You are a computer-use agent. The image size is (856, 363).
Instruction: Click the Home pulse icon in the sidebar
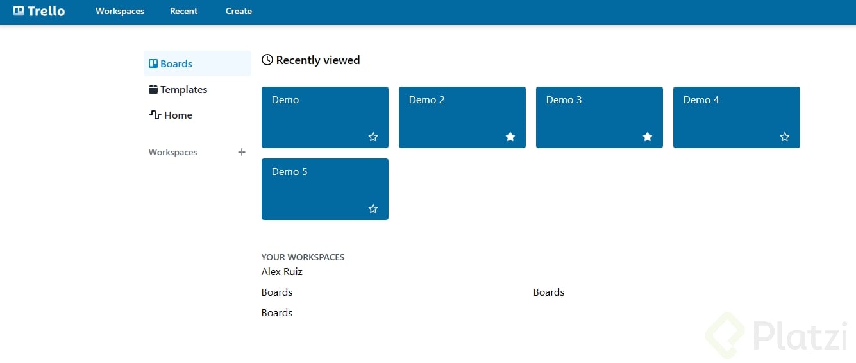155,115
